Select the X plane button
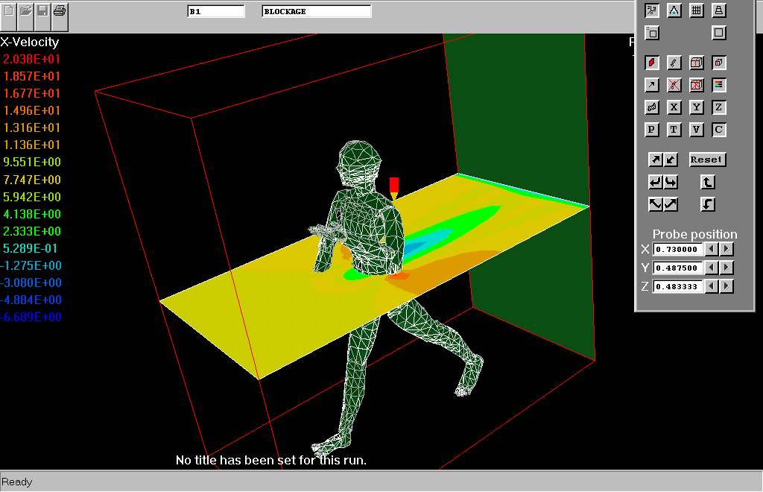 674,107
